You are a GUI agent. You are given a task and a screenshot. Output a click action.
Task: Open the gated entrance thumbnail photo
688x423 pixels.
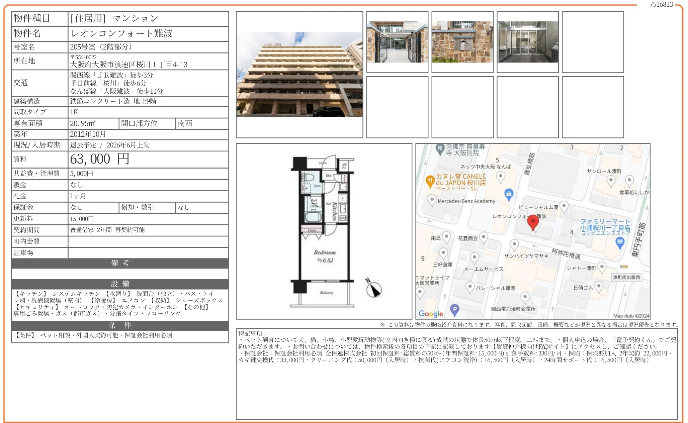click(x=397, y=42)
